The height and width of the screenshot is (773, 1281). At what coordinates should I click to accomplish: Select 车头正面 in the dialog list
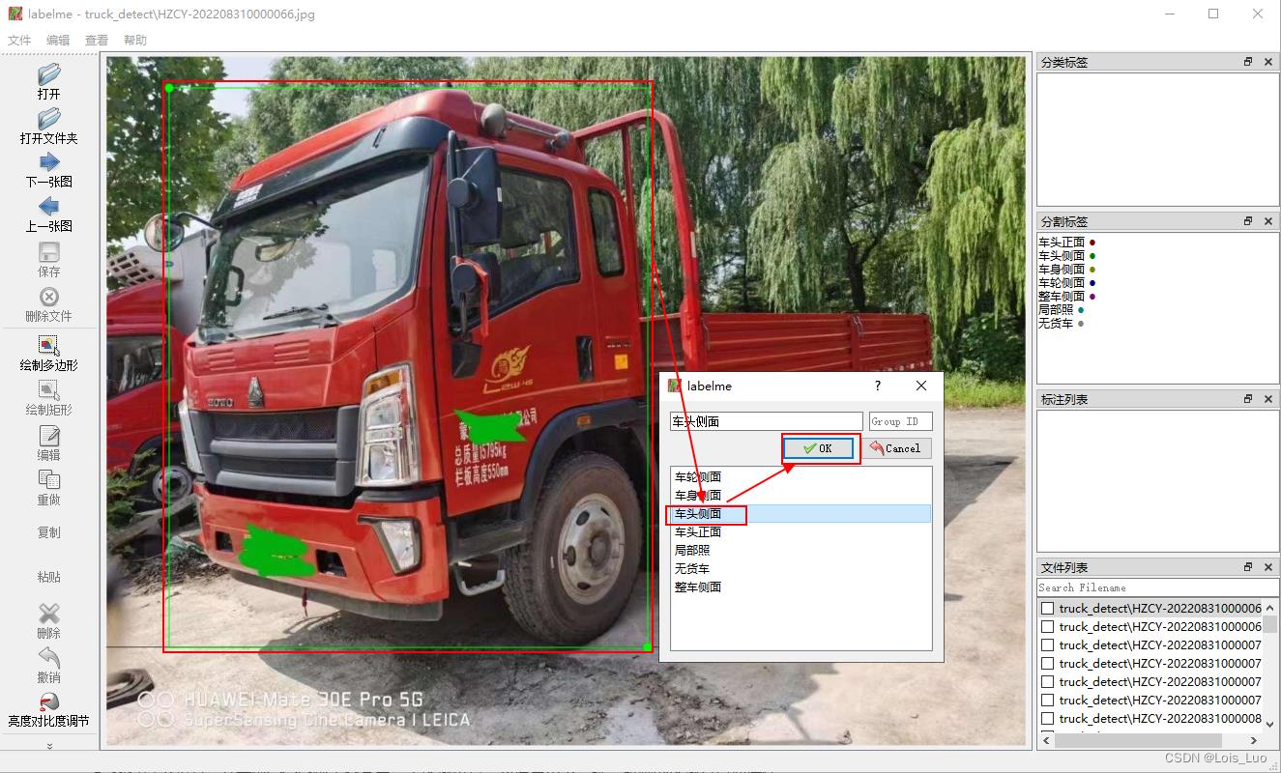pos(801,531)
